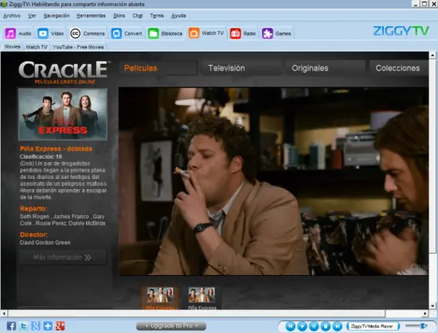
Task: Click the Google+ icon in status bar
Action: coord(61,326)
